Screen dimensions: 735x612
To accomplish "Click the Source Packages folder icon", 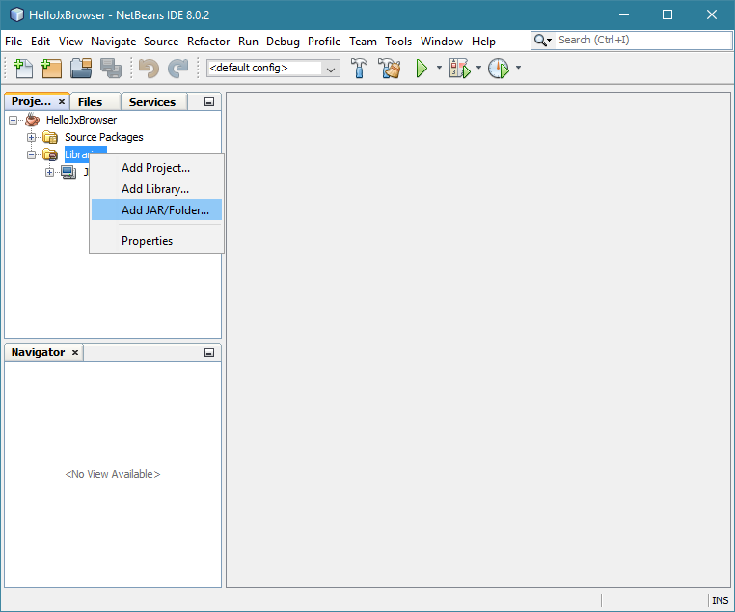I will 50,137.
